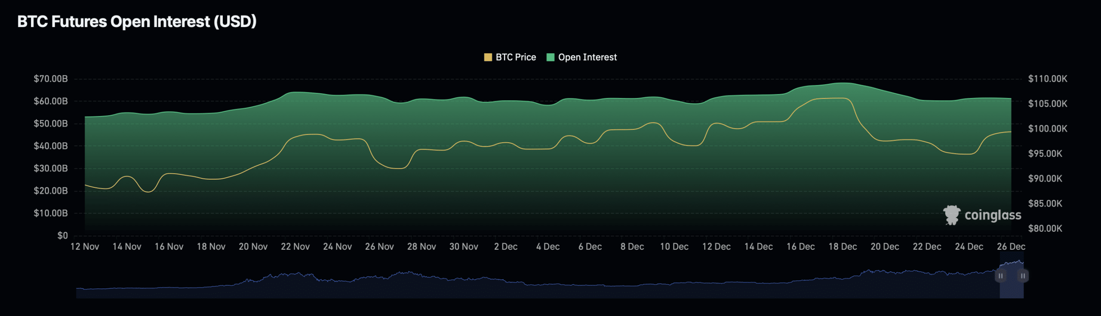
Task: Click the $50.00B axis value
Action: pyautogui.click(x=51, y=124)
